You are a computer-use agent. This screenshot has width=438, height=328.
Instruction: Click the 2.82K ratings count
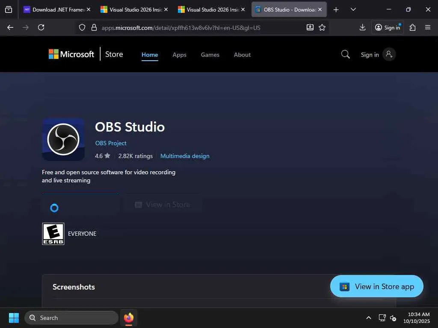[136, 156]
